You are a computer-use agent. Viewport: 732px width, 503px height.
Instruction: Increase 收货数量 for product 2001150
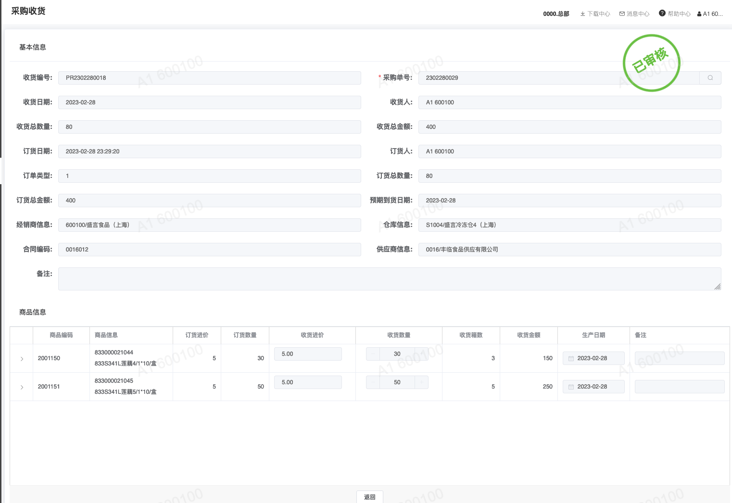pyautogui.click(x=421, y=354)
